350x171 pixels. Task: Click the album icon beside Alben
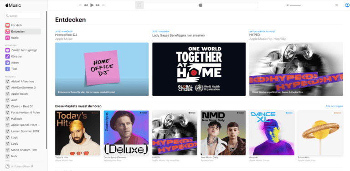pyautogui.click(x=8, y=63)
